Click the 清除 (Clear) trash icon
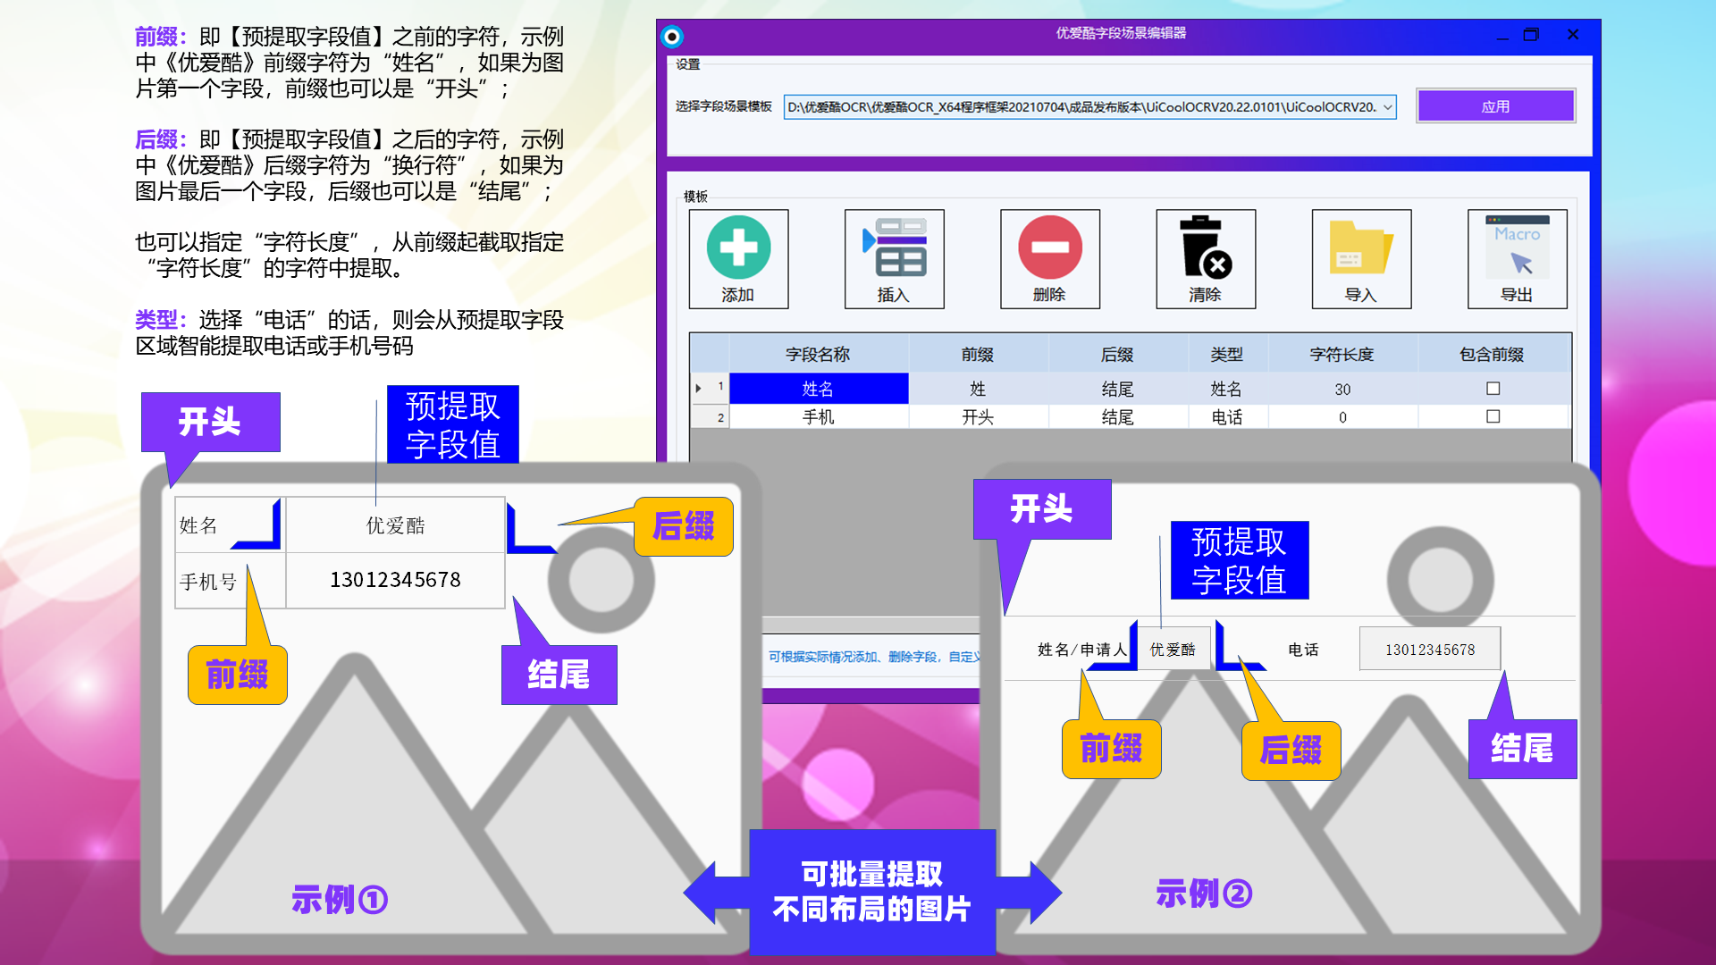1716x965 pixels. [1205, 248]
